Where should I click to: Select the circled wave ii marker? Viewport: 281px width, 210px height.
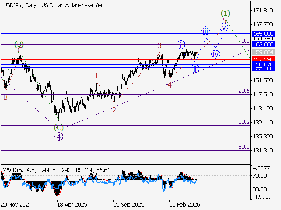[195, 69]
